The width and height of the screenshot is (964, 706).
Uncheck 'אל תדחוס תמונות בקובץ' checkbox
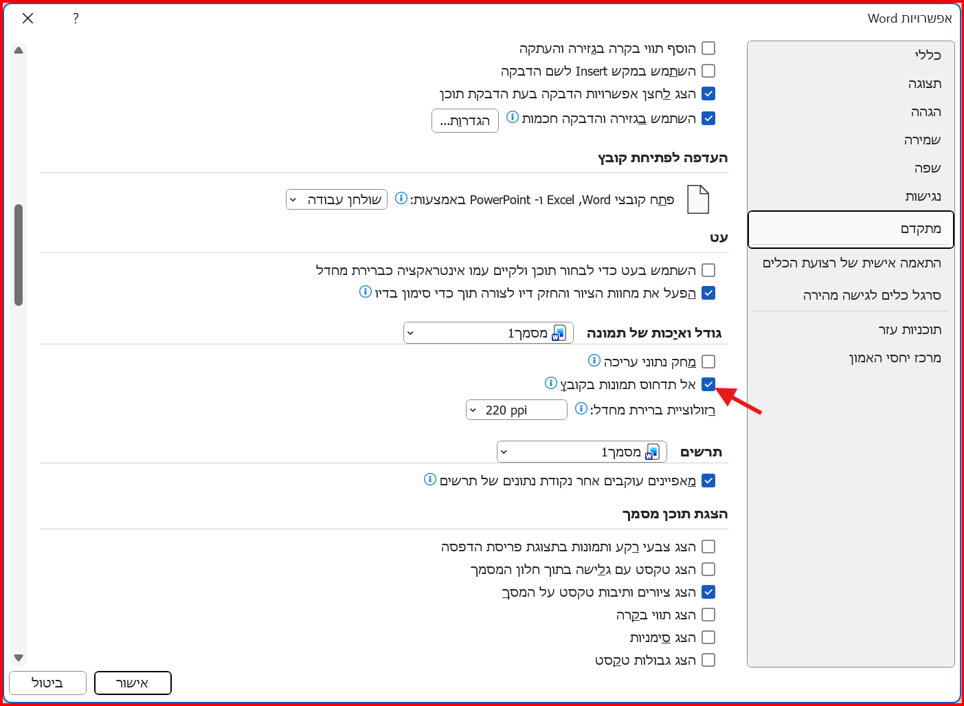click(708, 384)
